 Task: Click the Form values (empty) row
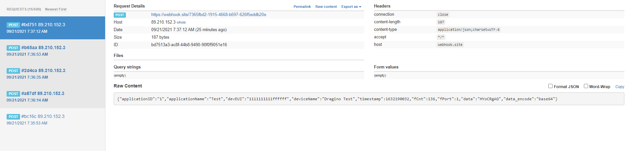click(499, 76)
